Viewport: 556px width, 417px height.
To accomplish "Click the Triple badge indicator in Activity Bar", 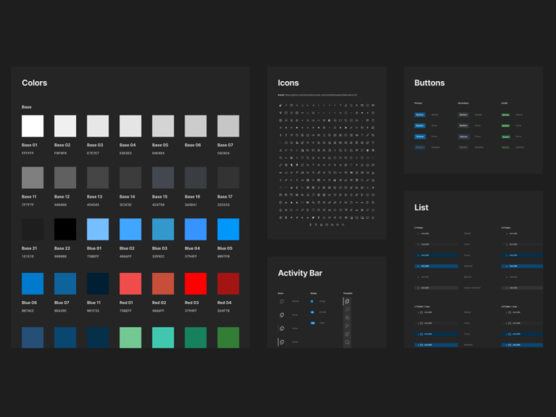I will [x=312, y=322].
